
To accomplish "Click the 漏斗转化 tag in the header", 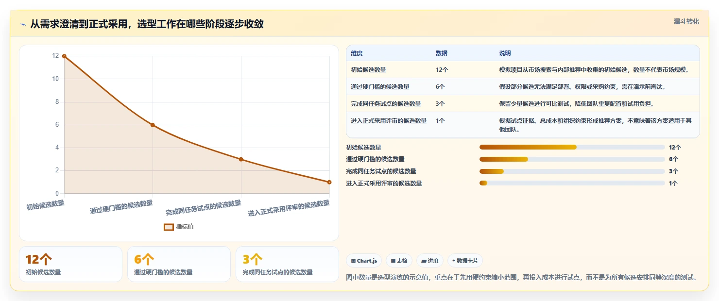I will 686,21.
